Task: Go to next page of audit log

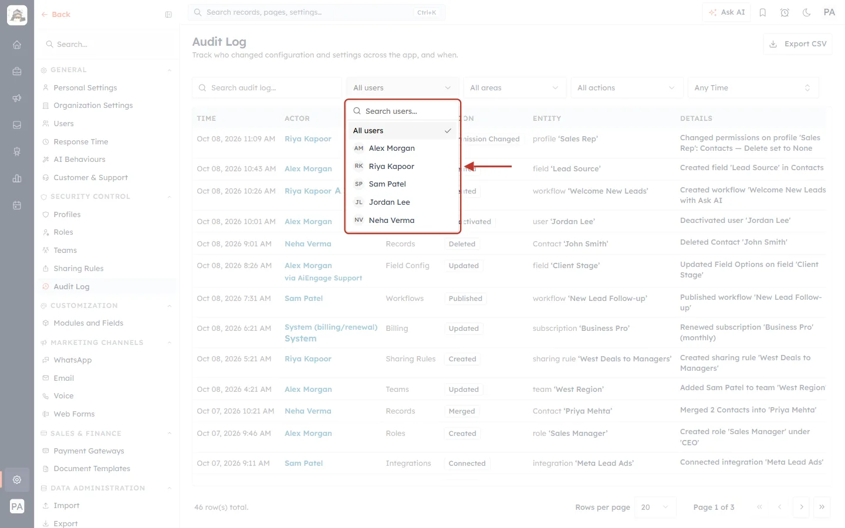Action: (x=801, y=507)
